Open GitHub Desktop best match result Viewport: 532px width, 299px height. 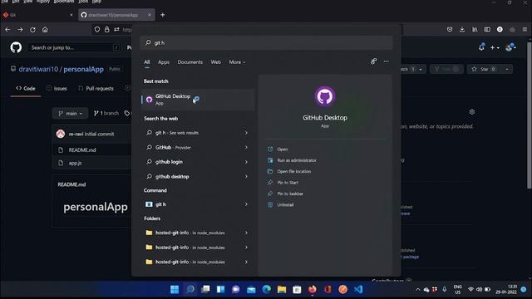coord(198,100)
